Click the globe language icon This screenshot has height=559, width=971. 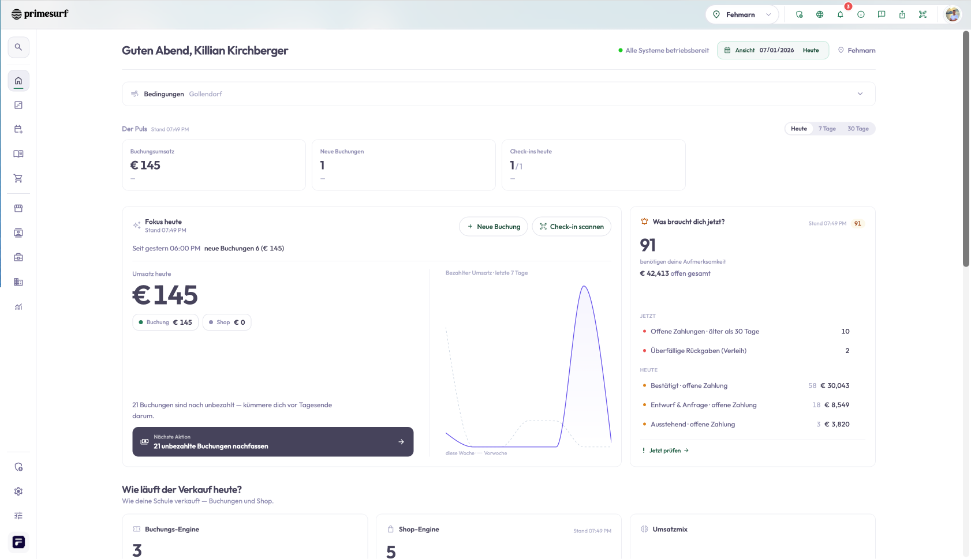click(820, 14)
